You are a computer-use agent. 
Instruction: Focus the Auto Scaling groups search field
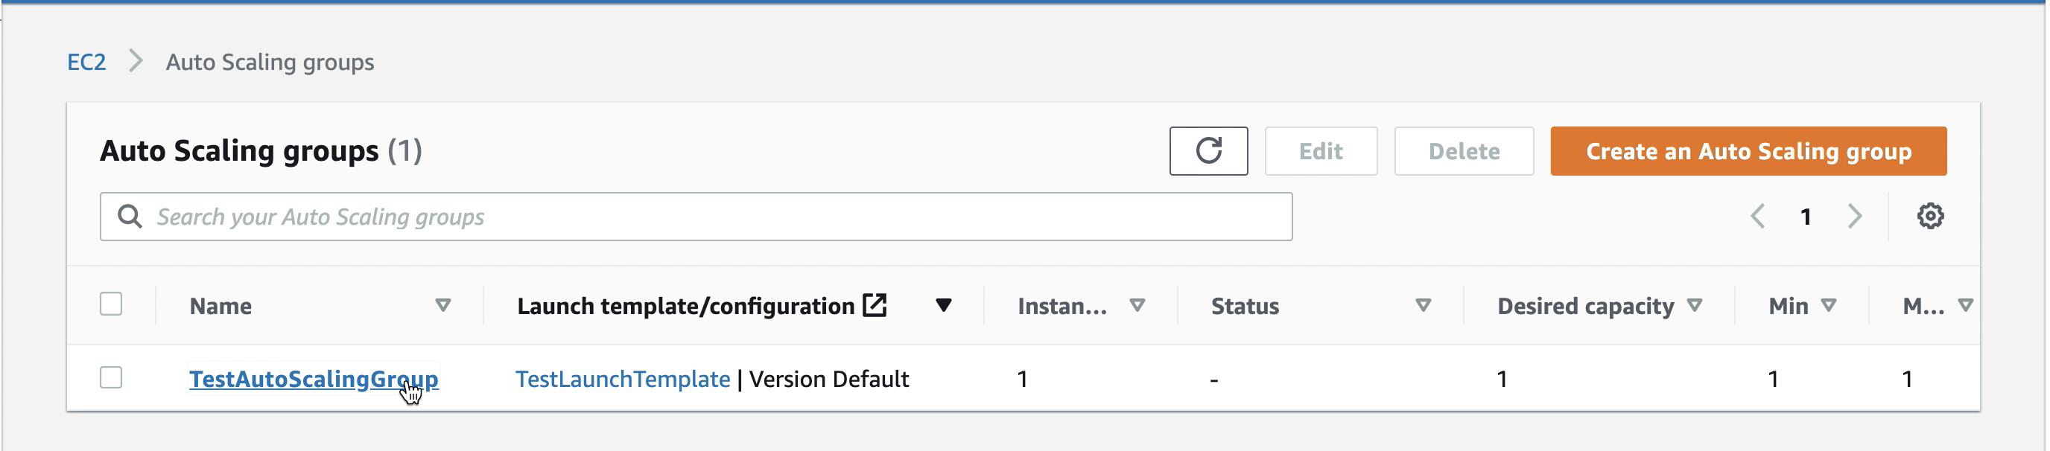(x=696, y=217)
